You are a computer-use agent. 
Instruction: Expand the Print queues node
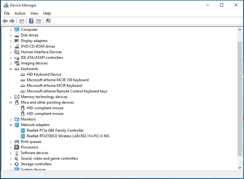click(x=11, y=142)
